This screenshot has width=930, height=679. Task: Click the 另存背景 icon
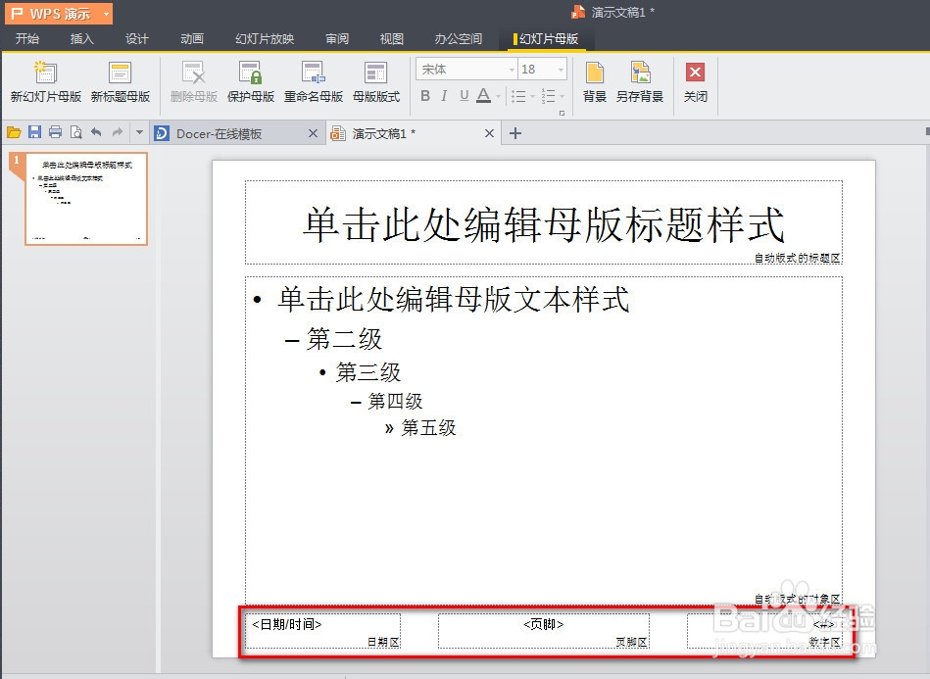coord(640,80)
